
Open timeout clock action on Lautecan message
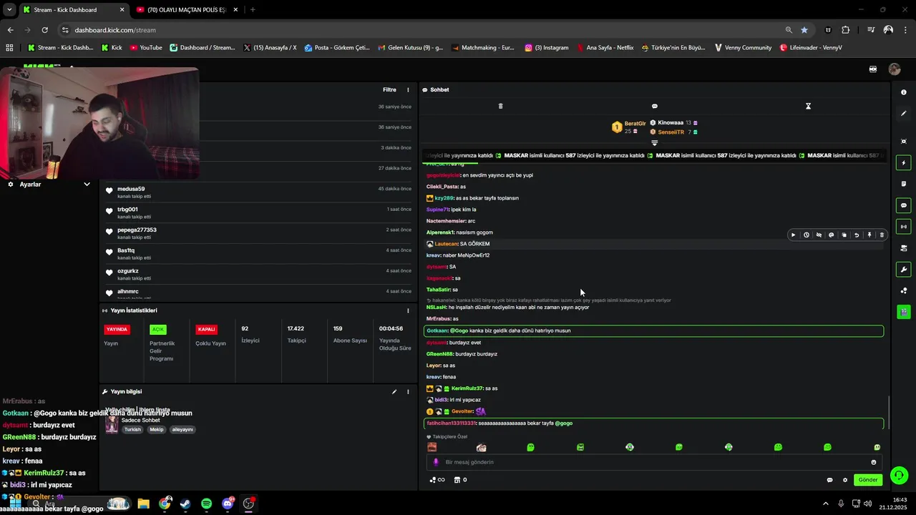(807, 235)
